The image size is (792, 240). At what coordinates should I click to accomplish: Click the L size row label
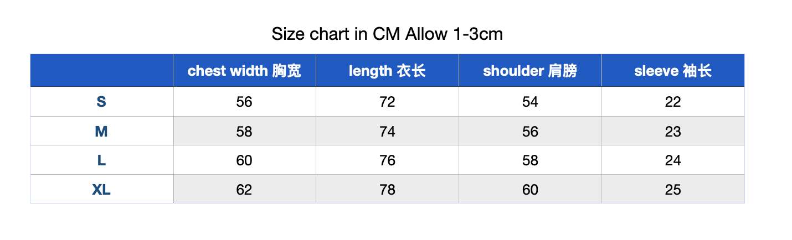pyautogui.click(x=101, y=160)
